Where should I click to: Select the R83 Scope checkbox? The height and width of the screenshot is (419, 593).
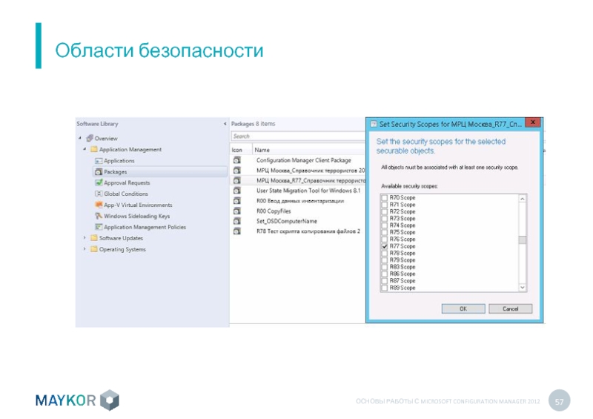click(x=385, y=267)
